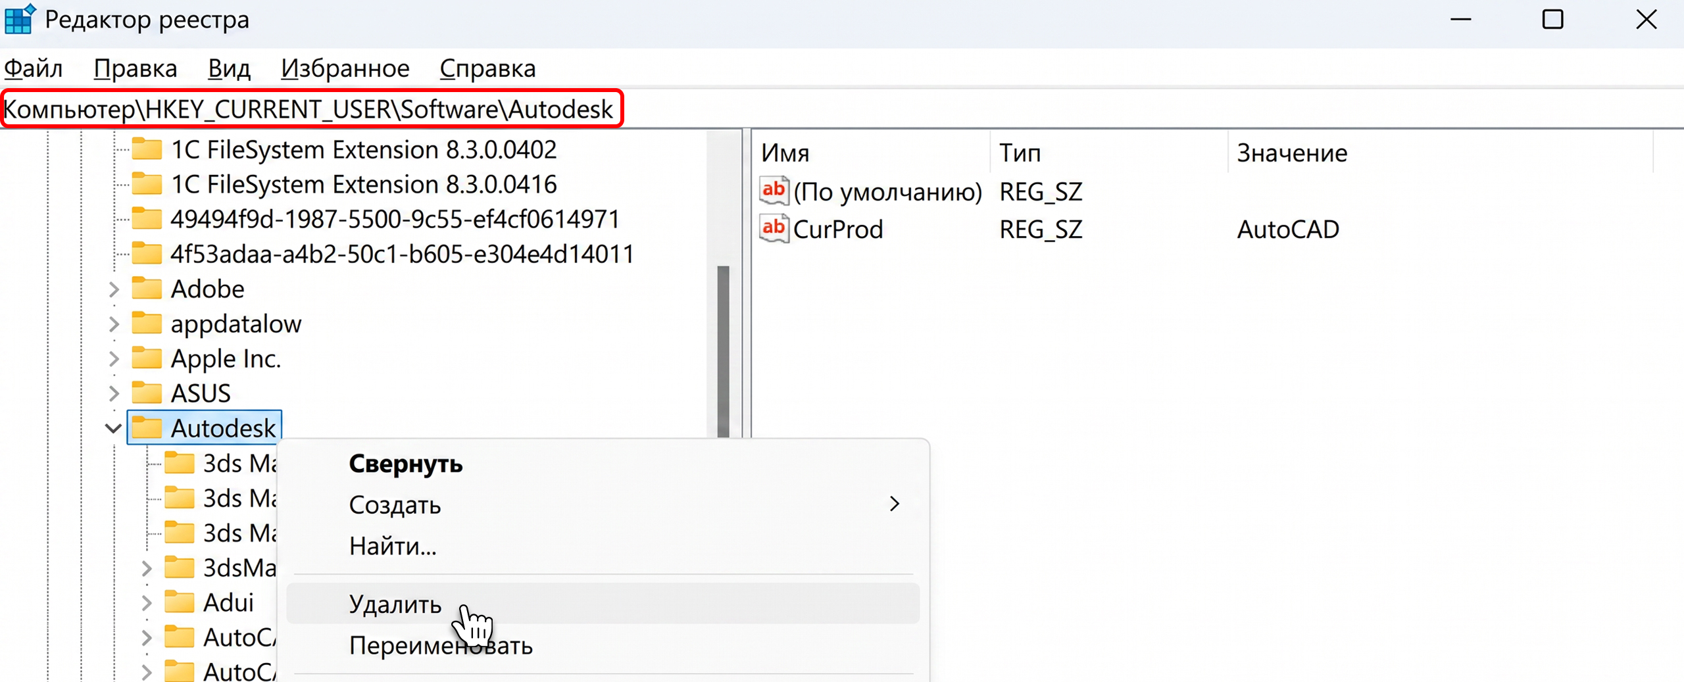The image size is (1684, 682).
Task: Click the CurProd string value icon
Action: coord(774,228)
